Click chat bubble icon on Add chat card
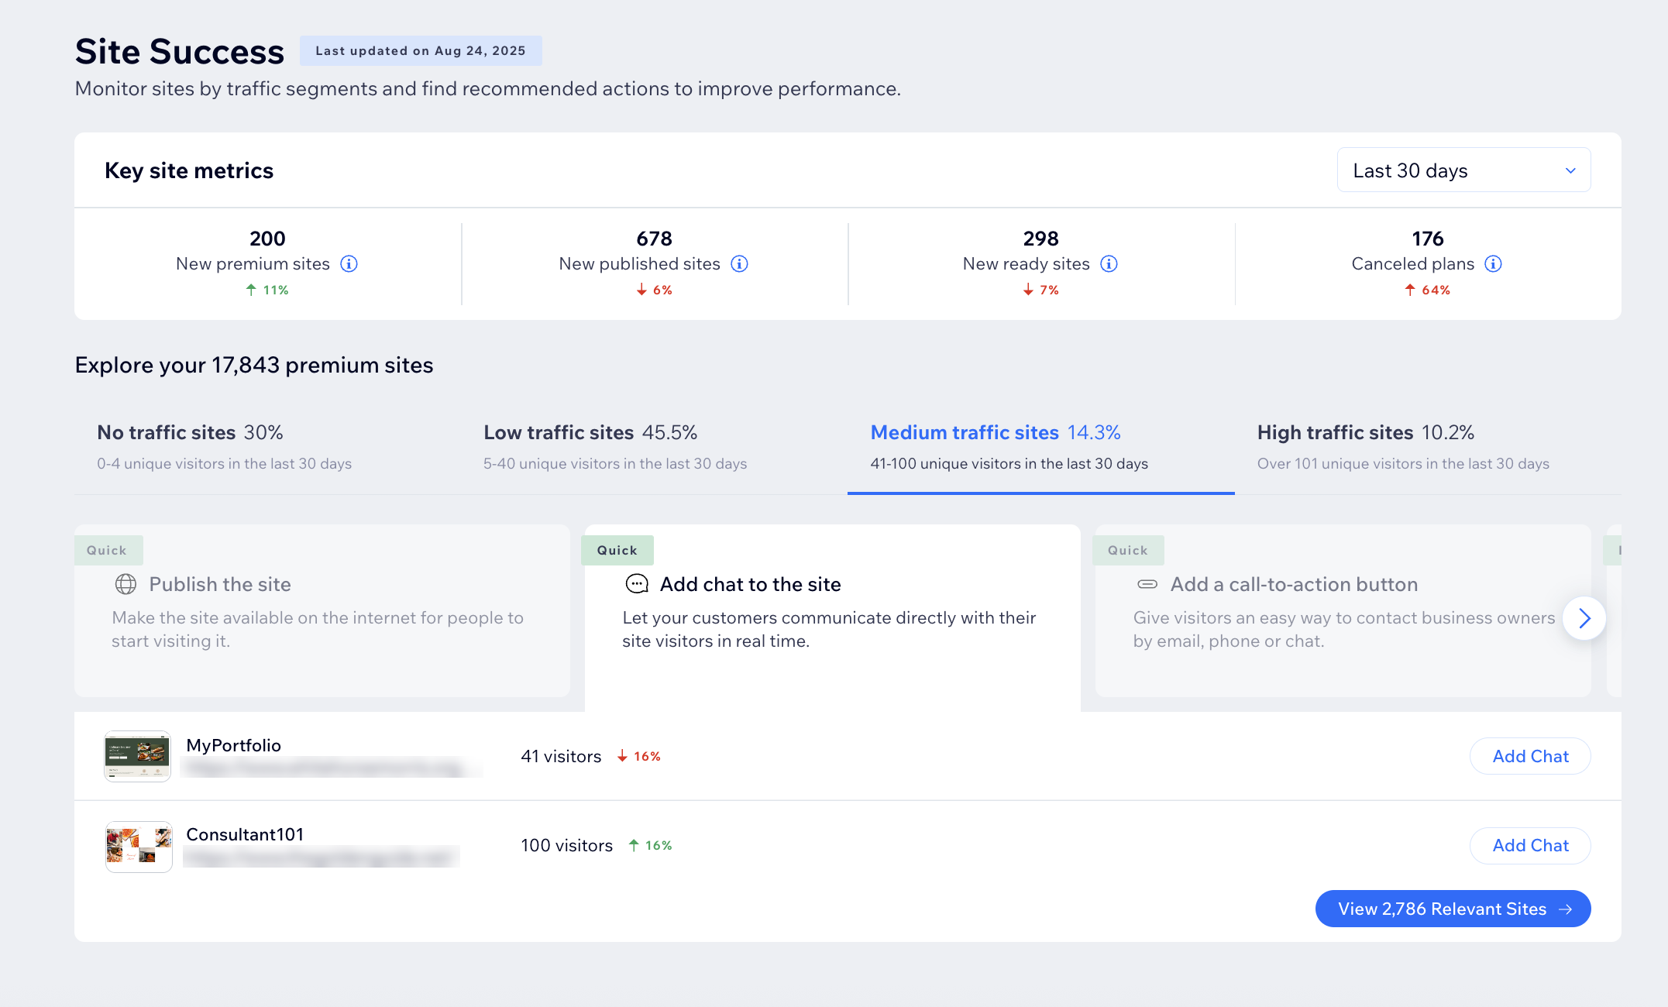1668x1007 pixels. tap(637, 584)
